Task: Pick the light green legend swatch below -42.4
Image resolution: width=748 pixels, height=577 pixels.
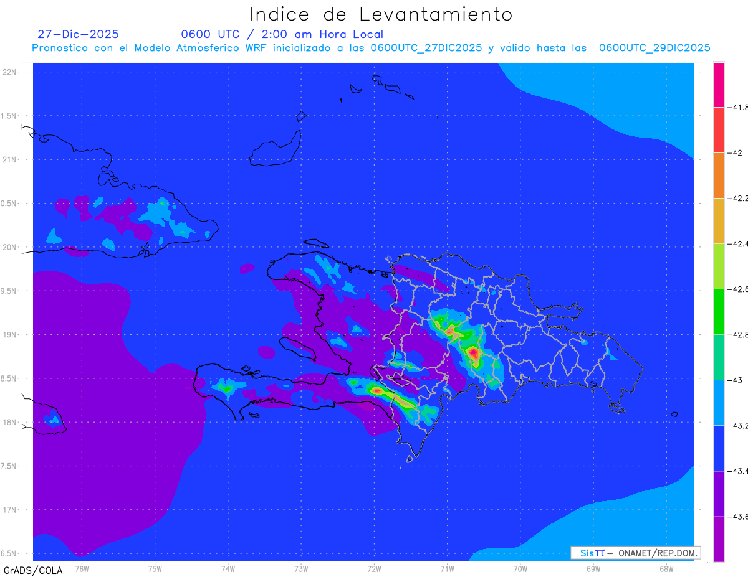Action: tap(719, 266)
